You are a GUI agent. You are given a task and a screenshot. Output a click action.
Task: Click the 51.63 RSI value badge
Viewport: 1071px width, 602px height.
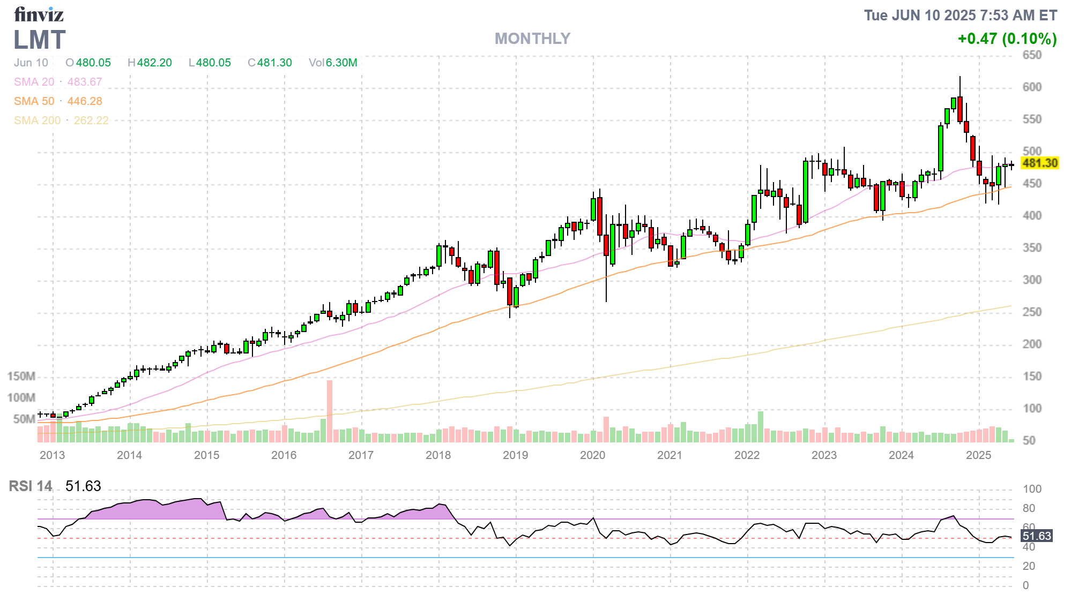pyautogui.click(x=1036, y=536)
